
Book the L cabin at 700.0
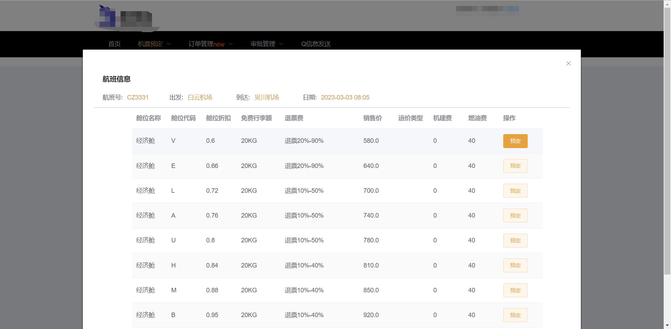pos(515,191)
